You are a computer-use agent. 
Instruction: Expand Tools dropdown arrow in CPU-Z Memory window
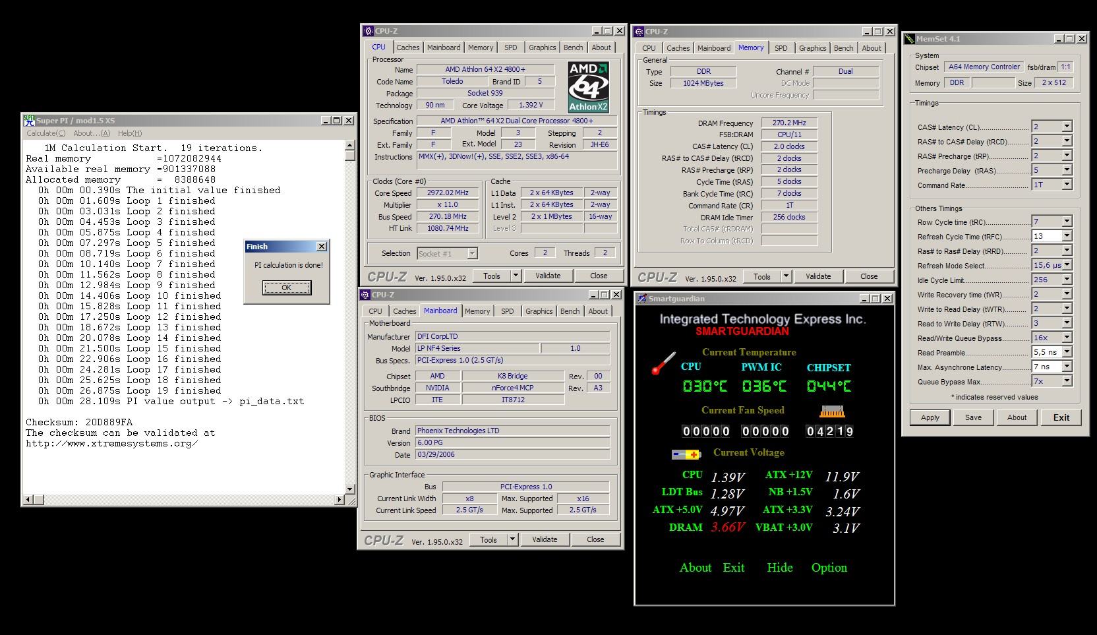coord(786,276)
